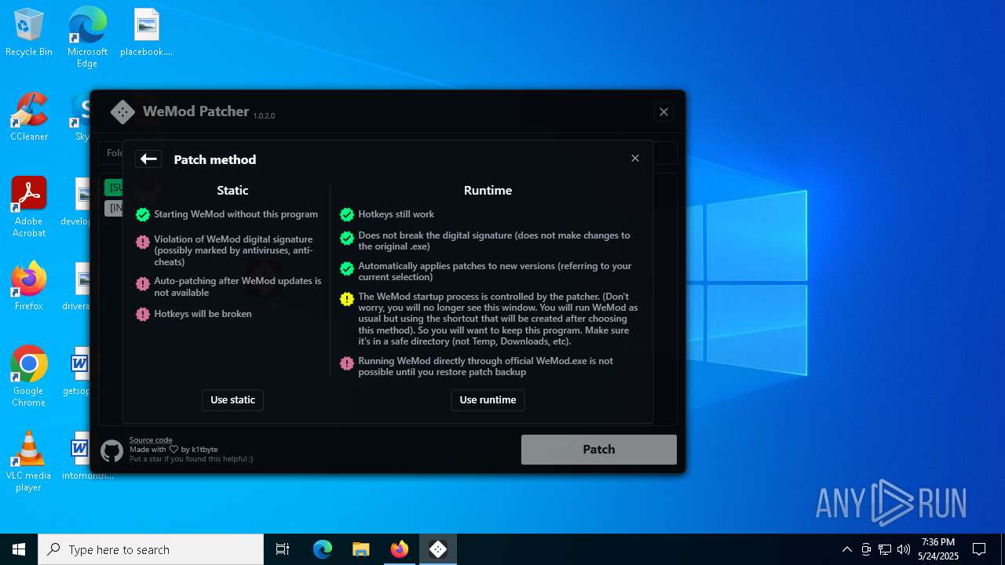
Task: Click green check next to Starting WeMod without this program
Action: 142,214
